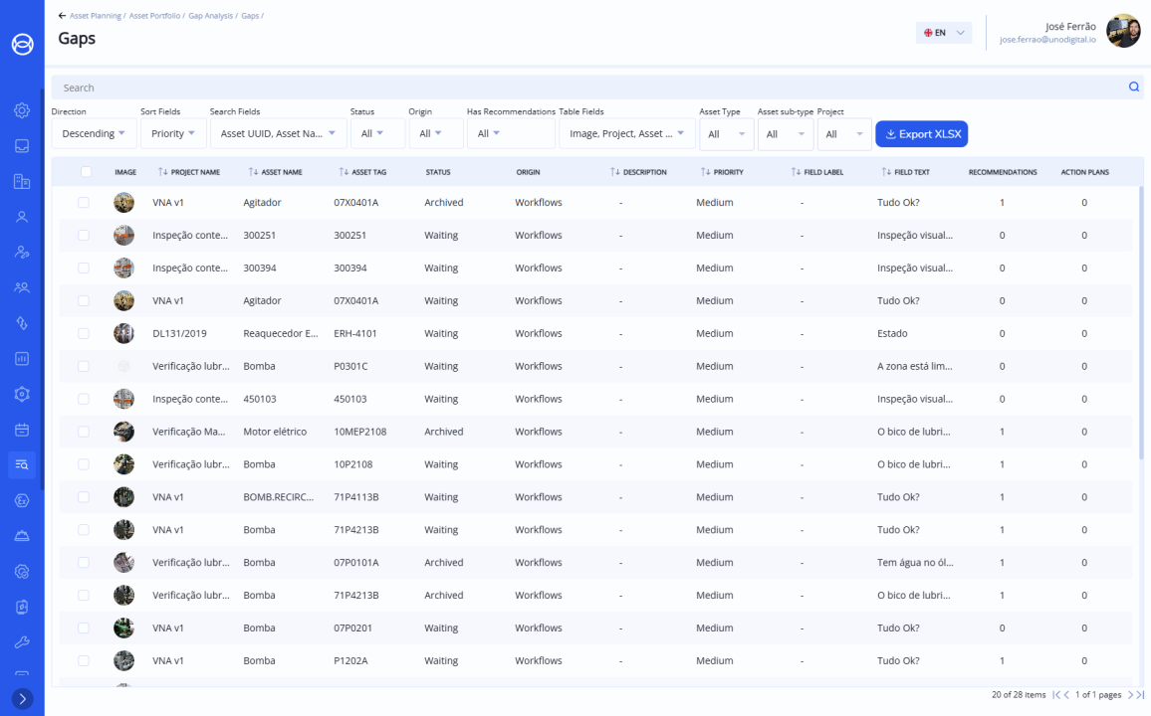
Task: Go to the last page arrow
Action: (1139, 694)
